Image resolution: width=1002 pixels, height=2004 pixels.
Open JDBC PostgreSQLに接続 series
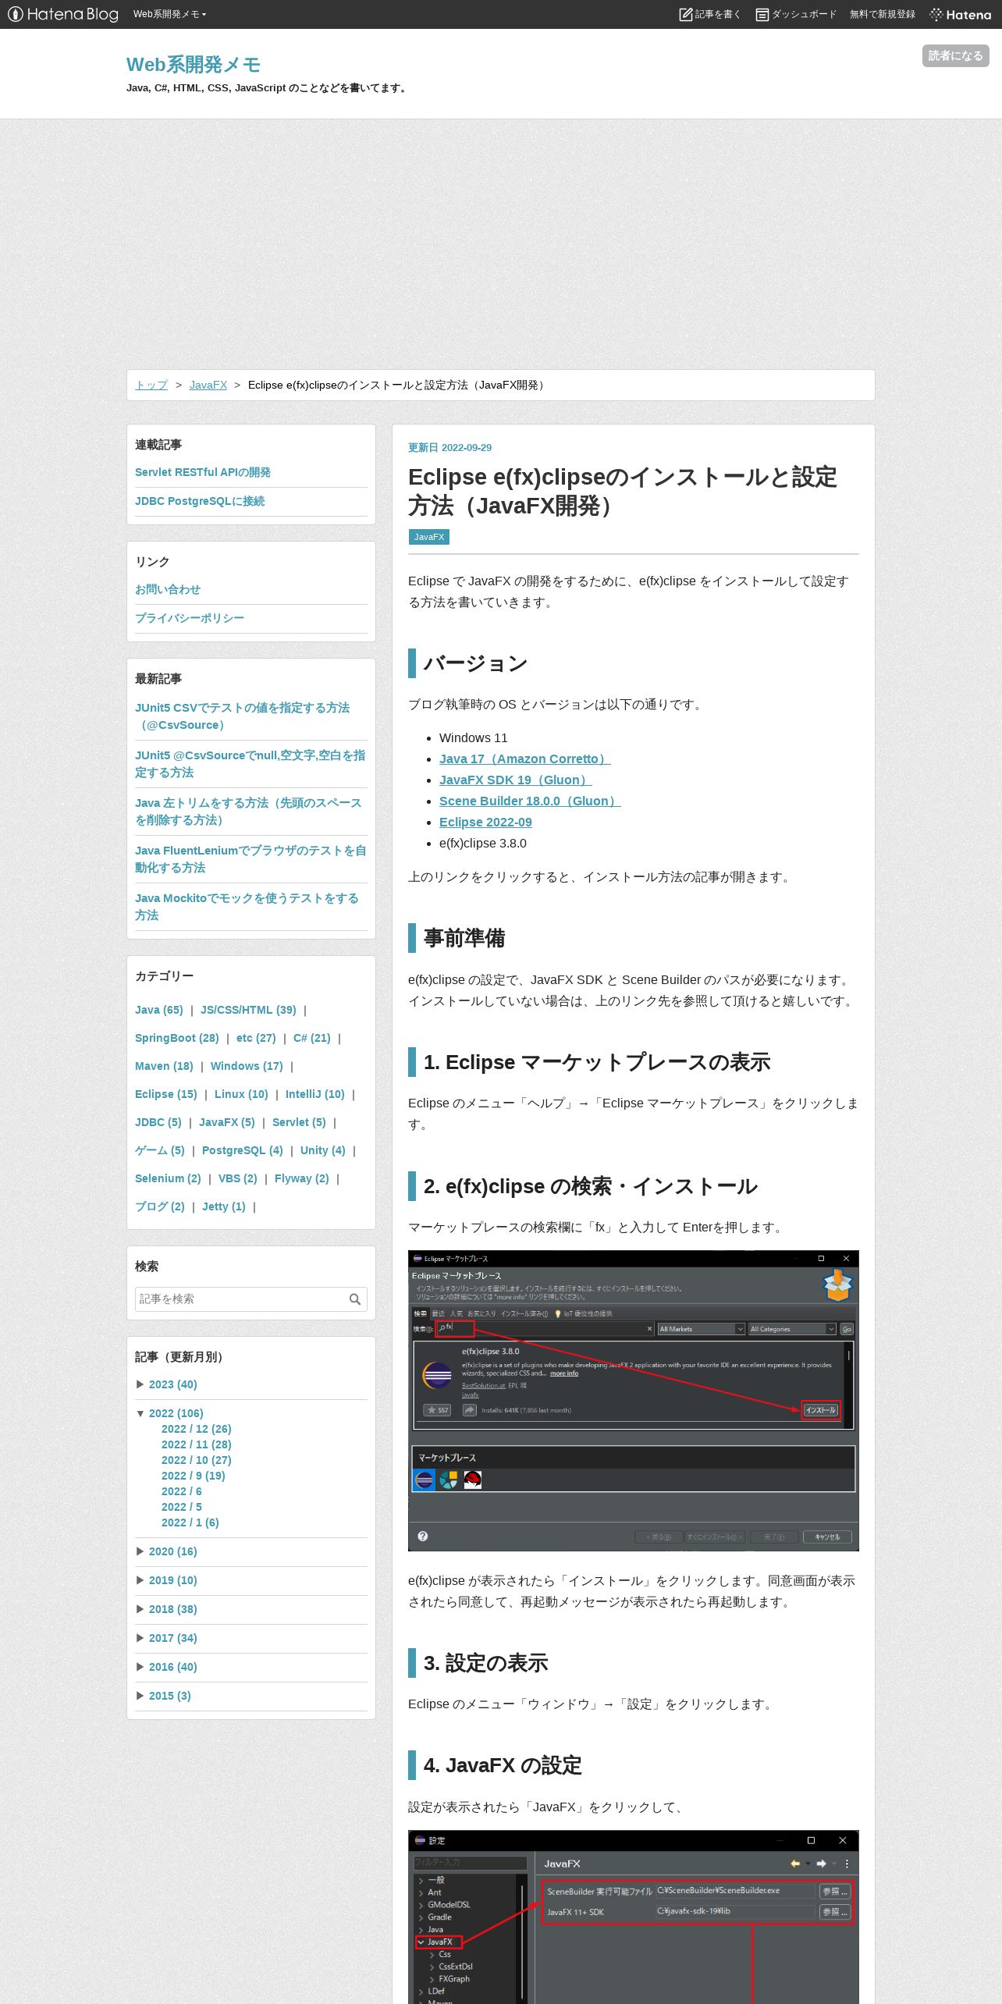click(200, 501)
